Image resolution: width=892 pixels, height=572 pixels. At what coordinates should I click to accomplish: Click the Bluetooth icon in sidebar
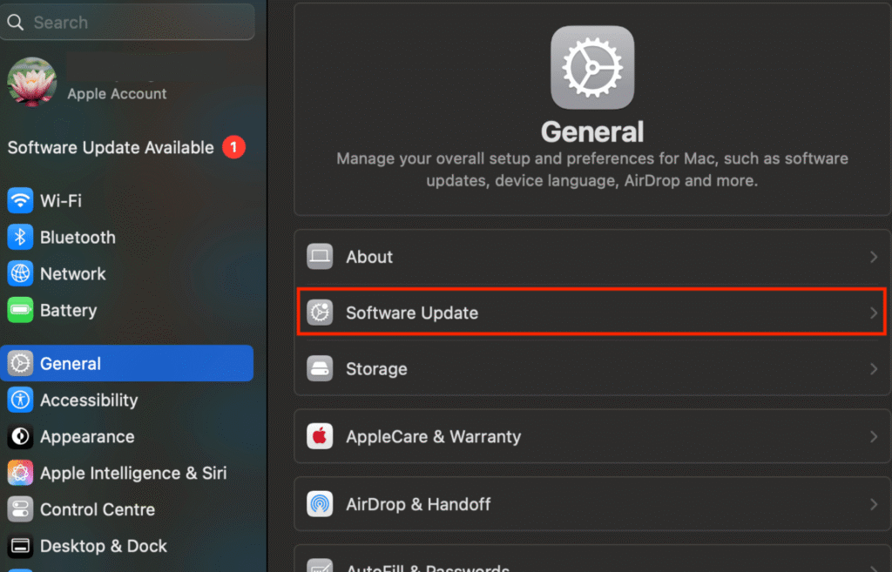pos(20,237)
